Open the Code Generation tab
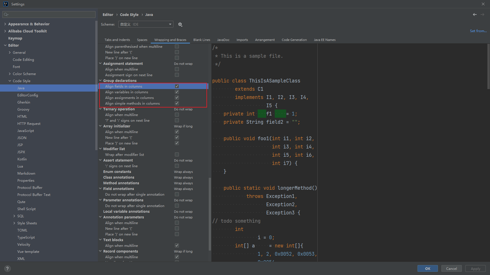 [x=294, y=40]
